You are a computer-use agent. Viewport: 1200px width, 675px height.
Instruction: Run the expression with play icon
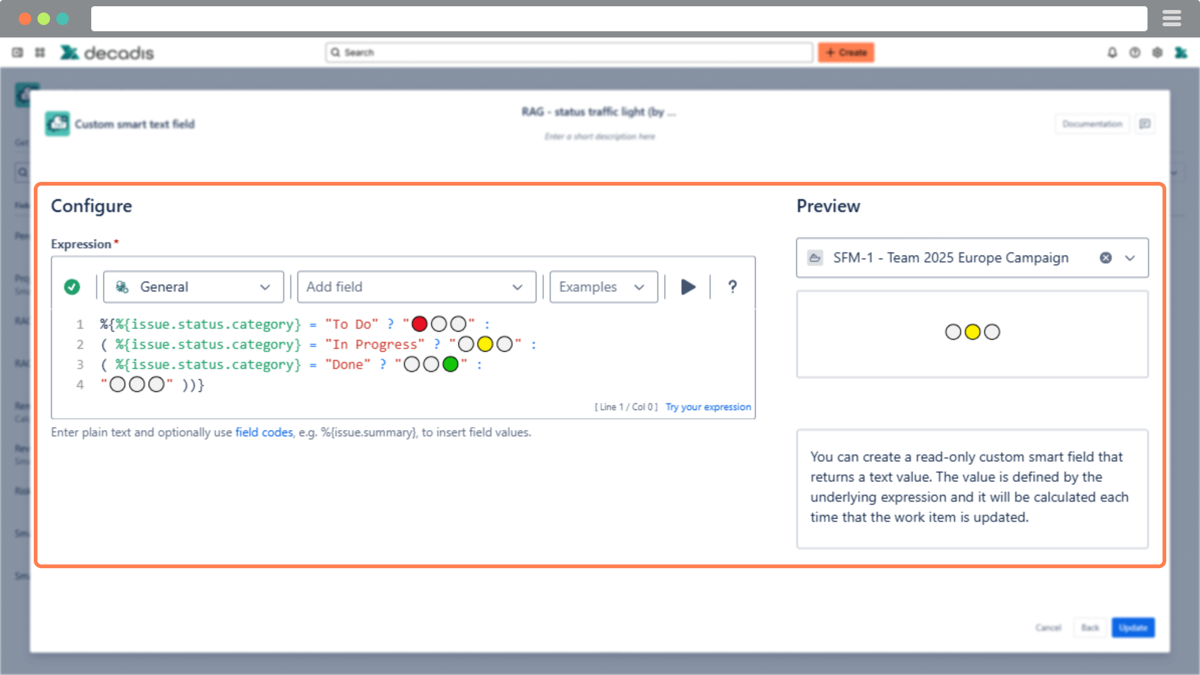coord(687,287)
